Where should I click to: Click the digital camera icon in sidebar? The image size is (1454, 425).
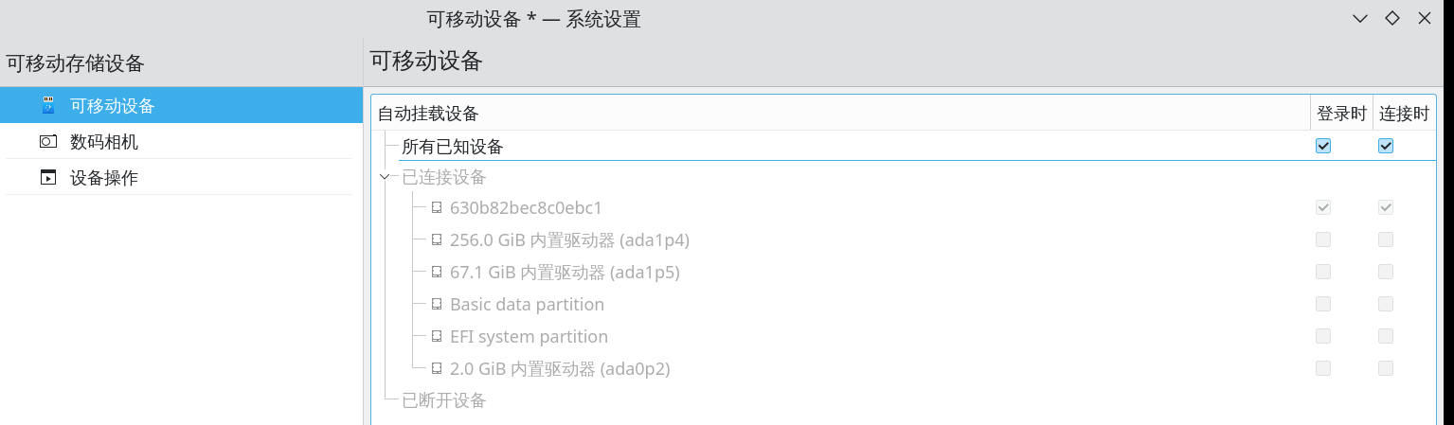point(48,142)
